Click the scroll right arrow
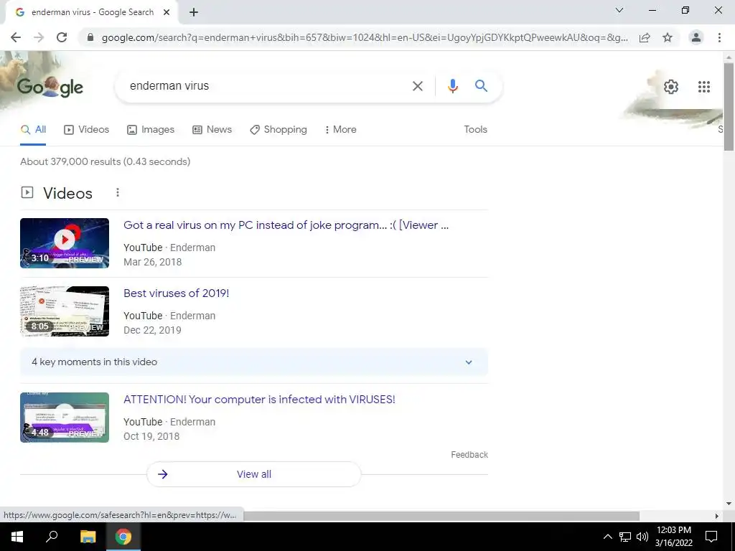This screenshot has width=735, height=551. [717, 516]
